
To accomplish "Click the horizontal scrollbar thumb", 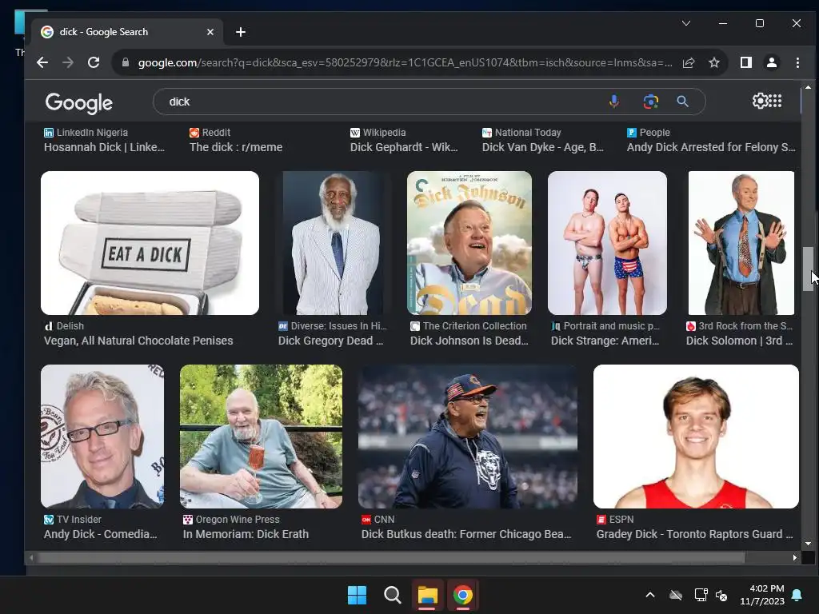I will (390, 557).
